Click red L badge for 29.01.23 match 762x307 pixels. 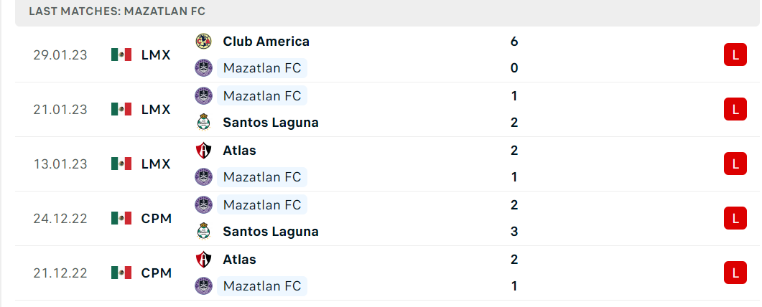pos(735,55)
